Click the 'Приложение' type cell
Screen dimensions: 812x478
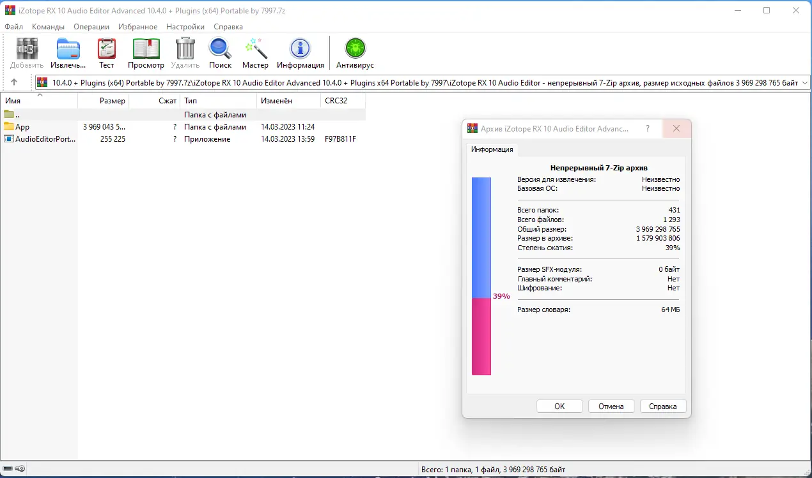pyautogui.click(x=207, y=139)
